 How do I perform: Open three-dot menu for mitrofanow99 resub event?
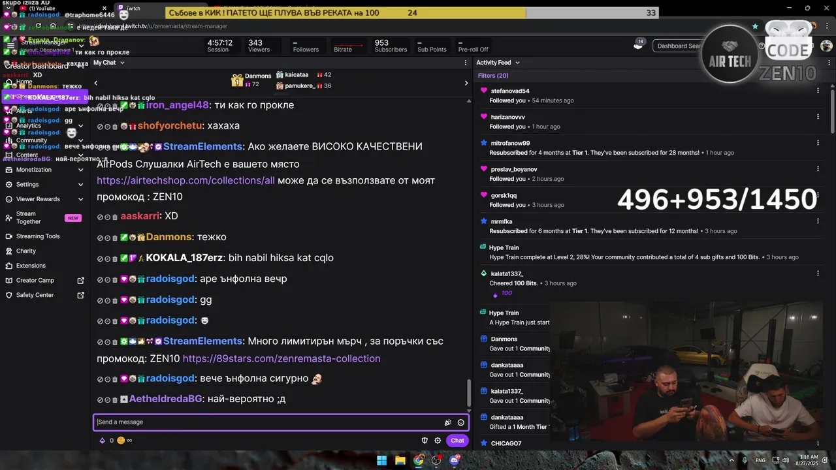818,143
